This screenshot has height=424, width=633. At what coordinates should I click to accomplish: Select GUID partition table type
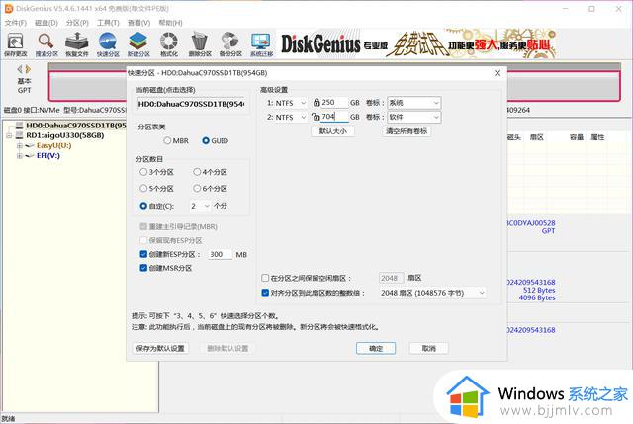(215, 140)
